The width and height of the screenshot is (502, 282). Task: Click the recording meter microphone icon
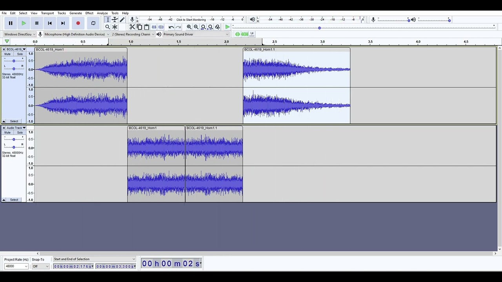[132, 20]
